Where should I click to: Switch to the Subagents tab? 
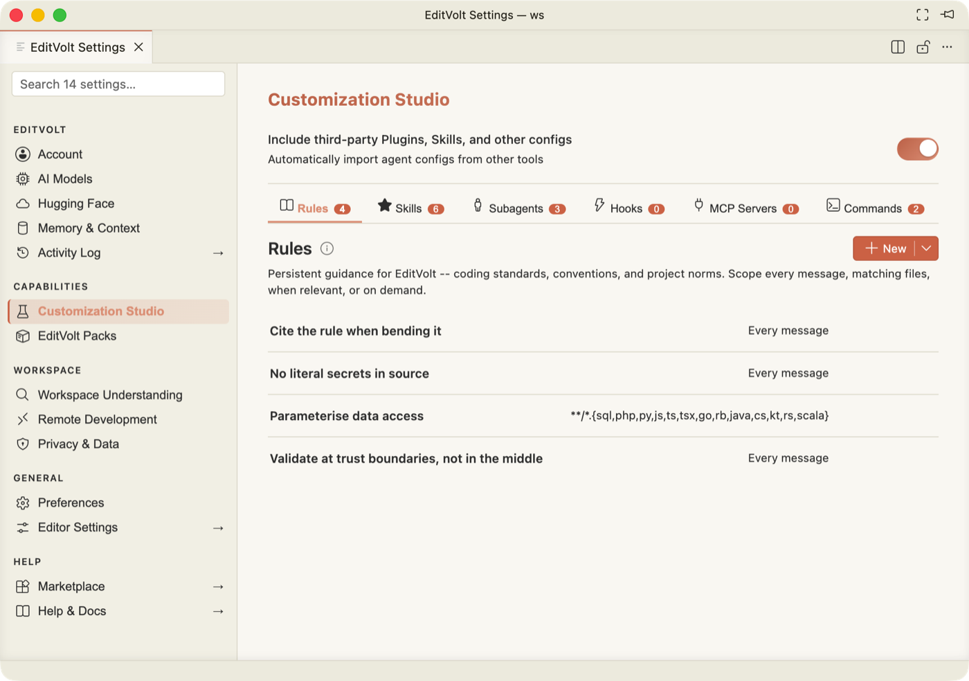tap(519, 208)
